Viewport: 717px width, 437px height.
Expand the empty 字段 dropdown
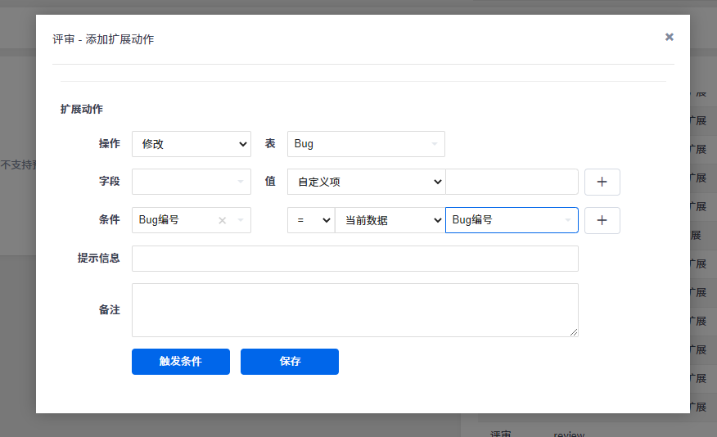click(x=191, y=182)
